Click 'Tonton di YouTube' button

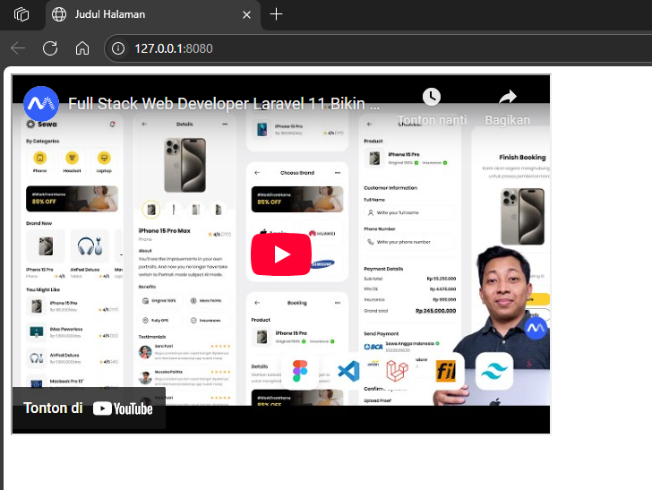tap(88, 408)
